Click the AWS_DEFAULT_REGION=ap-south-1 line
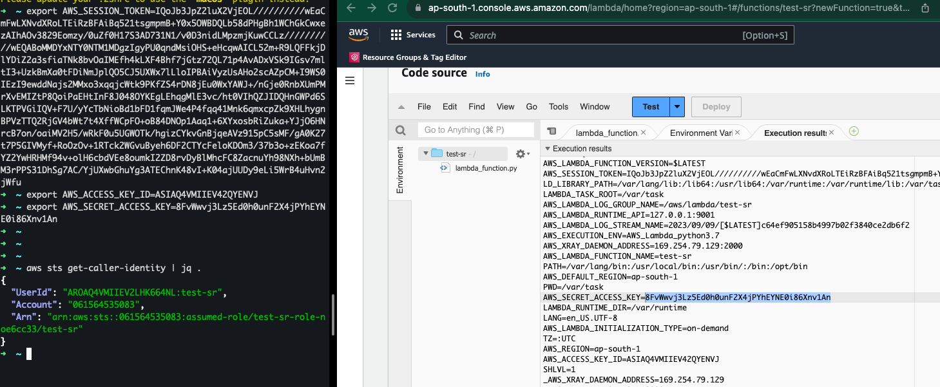The height and width of the screenshot is (387, 940). coord(610,277)
